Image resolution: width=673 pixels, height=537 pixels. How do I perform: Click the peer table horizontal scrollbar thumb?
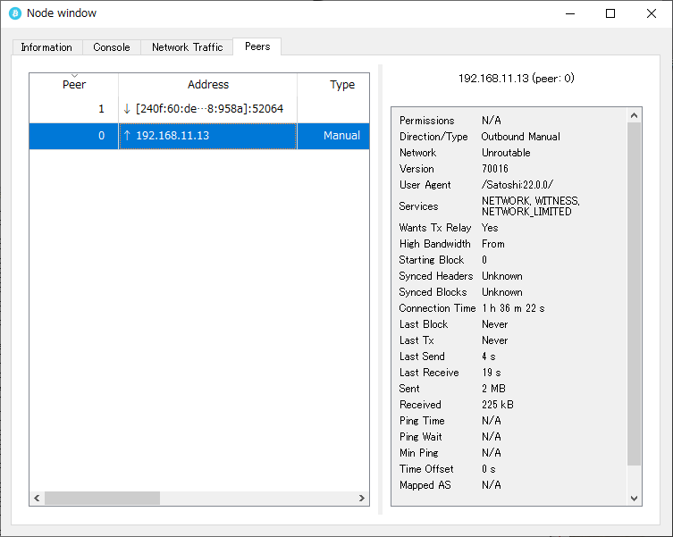[102, 498]
